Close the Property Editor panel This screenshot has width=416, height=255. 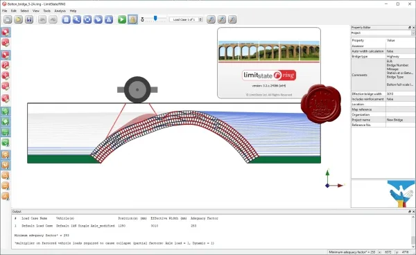point(413,28)
